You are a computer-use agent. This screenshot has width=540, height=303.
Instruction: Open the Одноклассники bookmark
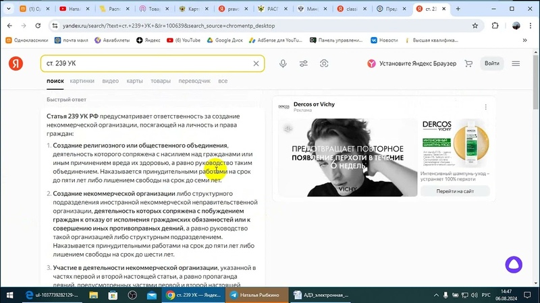coord(27,40)
